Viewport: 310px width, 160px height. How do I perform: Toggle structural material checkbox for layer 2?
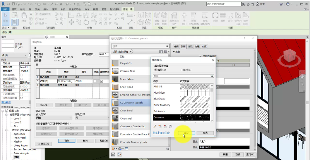click(x=101, y=81)
